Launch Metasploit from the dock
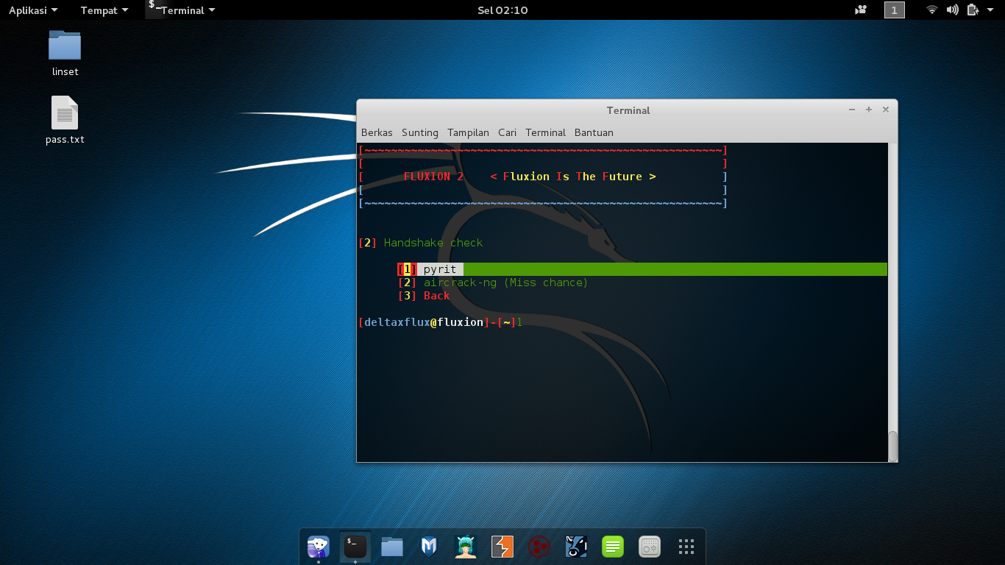This screenshot has width=1005, height=565. (429, 547)
